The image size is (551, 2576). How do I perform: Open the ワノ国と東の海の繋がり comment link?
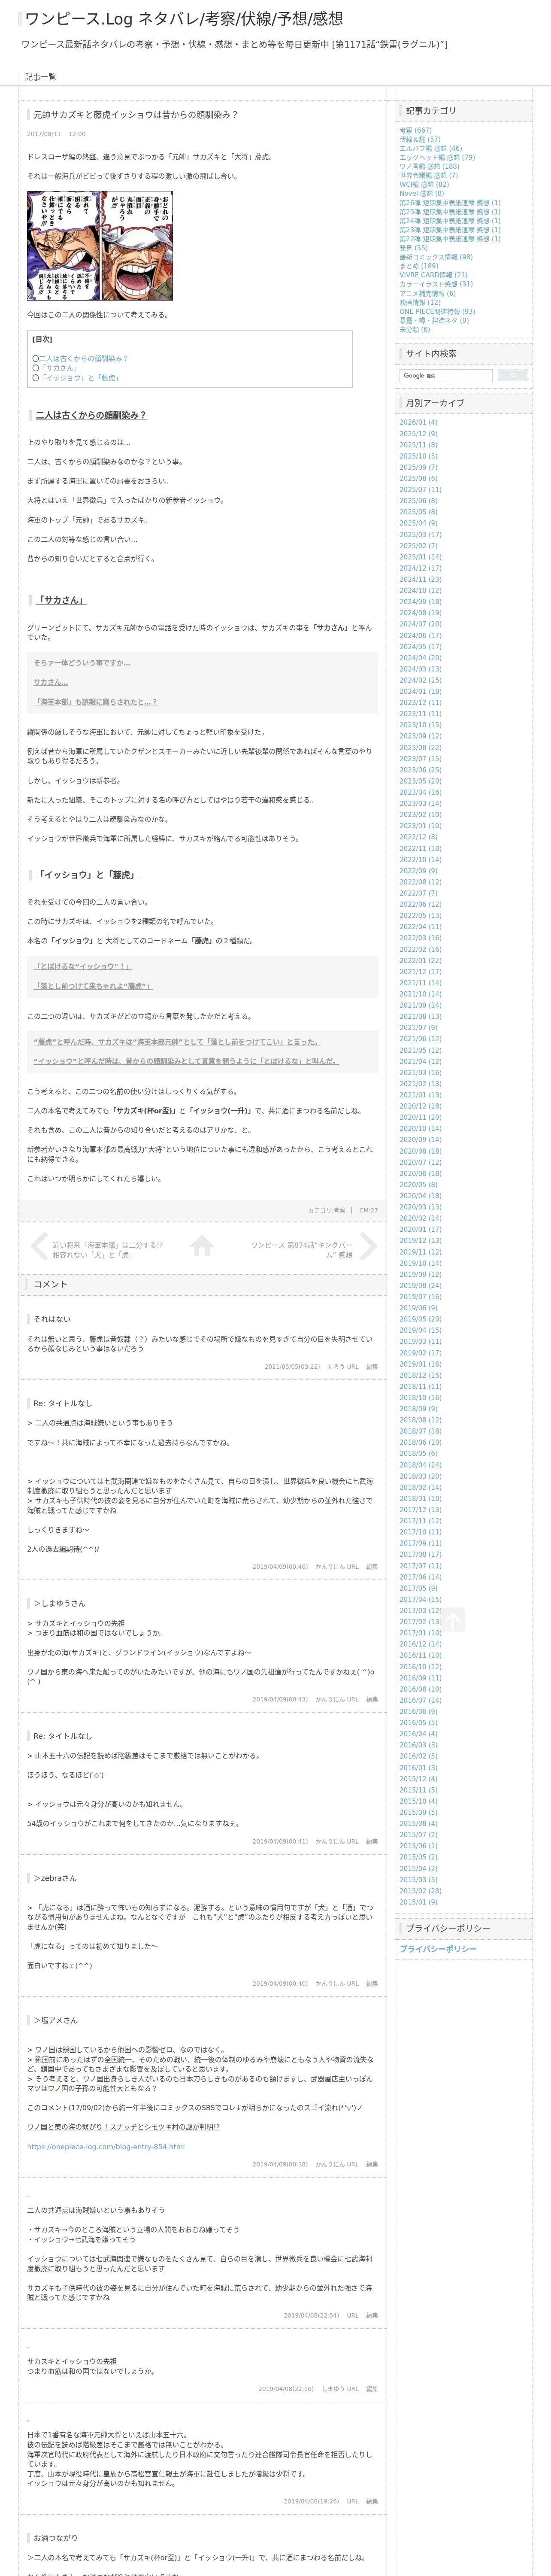(x=123, y=2127)
